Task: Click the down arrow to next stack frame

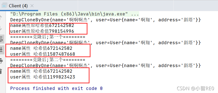Action: coord(1,28)
